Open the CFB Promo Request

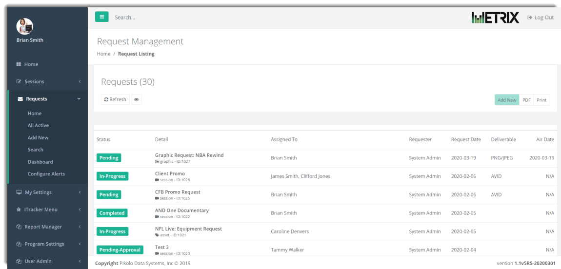point(178,192)
